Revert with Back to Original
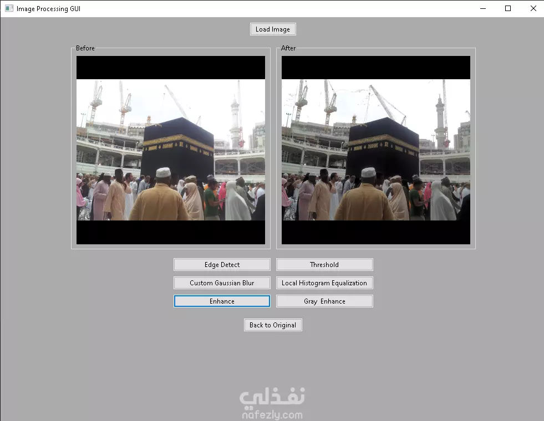544x421 pixels. pos(273,325)
